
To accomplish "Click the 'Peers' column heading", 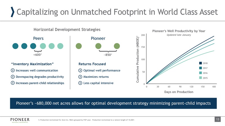I will click(x=38, y=38).
